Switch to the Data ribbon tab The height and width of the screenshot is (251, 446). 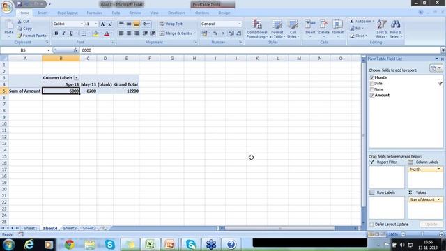point(116,13)
